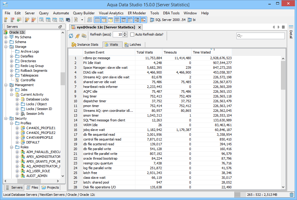Click the trash garbage-collect icon
The width and height of the screenshot is (297, 200).
pos(292,195)
